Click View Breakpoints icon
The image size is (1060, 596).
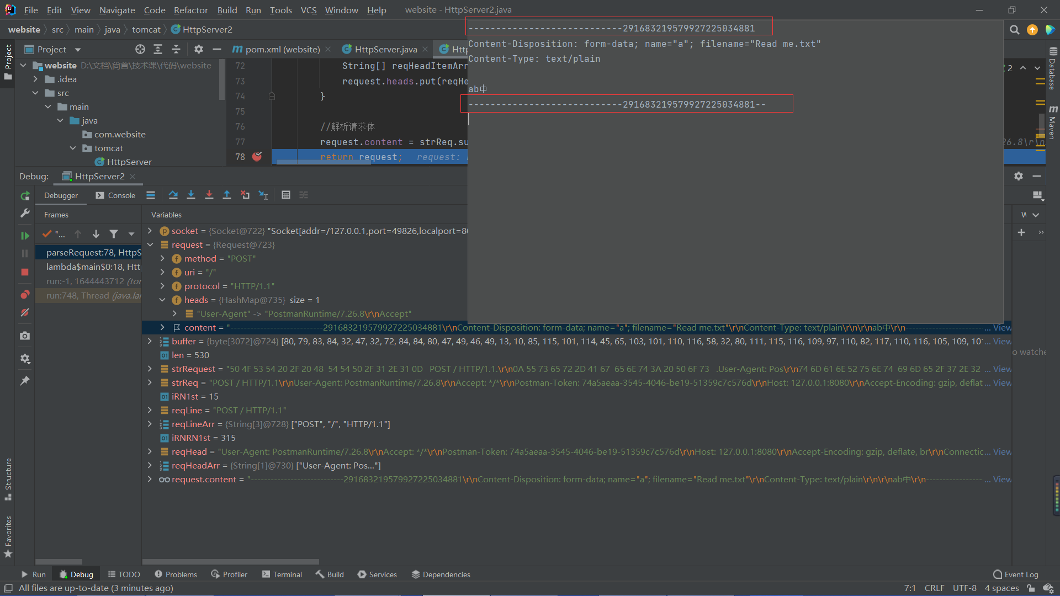[25, 294]
